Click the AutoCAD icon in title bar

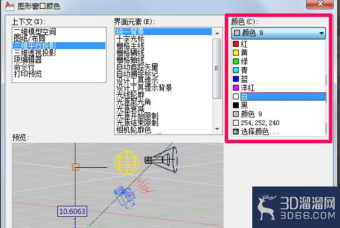pyautogui.click(x=9, y=6)
